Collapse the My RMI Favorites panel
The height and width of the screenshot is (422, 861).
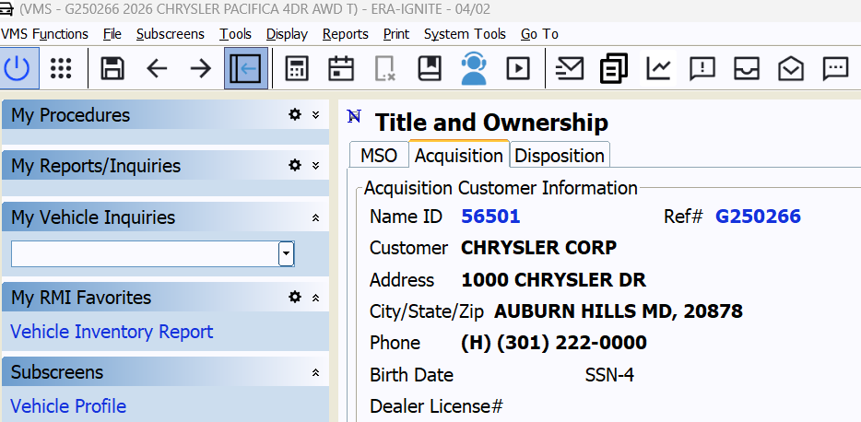click(316, 298)
